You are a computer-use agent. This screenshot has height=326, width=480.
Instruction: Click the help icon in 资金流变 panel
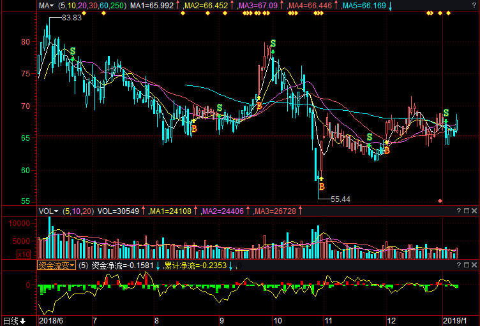[x=458, y=265]
